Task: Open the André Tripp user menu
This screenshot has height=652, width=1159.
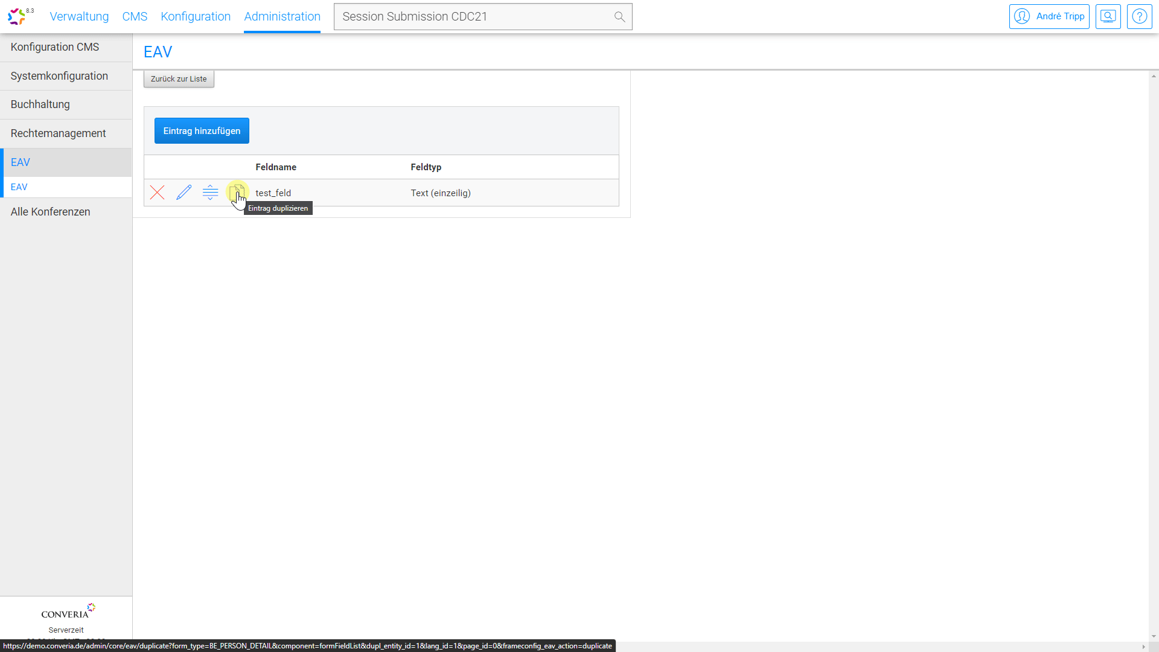Action: tap(1049, 17)
